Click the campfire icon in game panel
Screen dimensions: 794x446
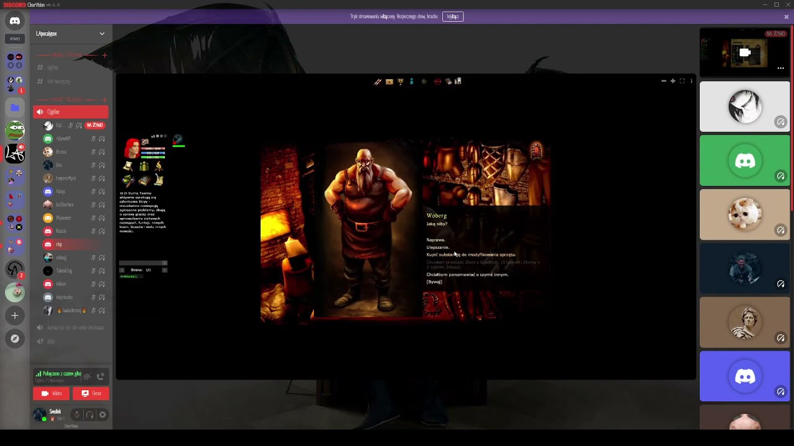click(x=159, y=166)
